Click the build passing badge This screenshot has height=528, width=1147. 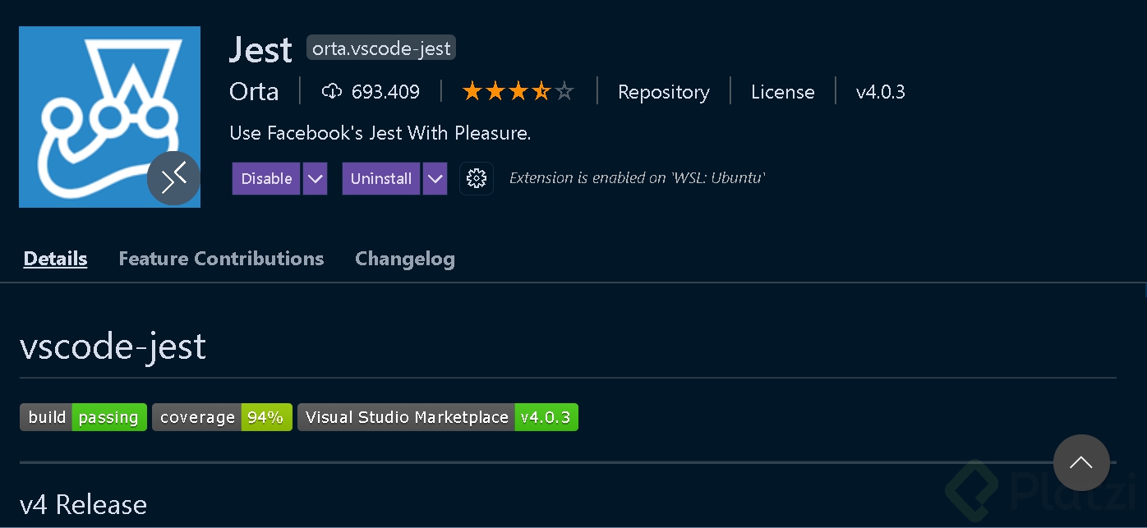[x=83, y=417]
